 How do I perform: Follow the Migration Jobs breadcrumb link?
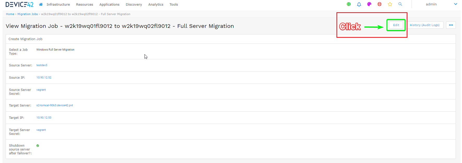tap(27, 14)
